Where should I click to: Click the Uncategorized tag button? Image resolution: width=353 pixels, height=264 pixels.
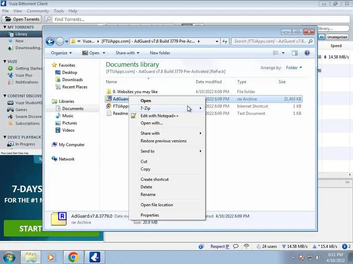[x=337, y=37]
